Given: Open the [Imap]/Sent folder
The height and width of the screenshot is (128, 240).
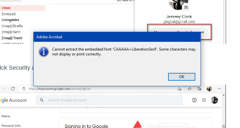Looking at the screenshot, I should (11, 32).
